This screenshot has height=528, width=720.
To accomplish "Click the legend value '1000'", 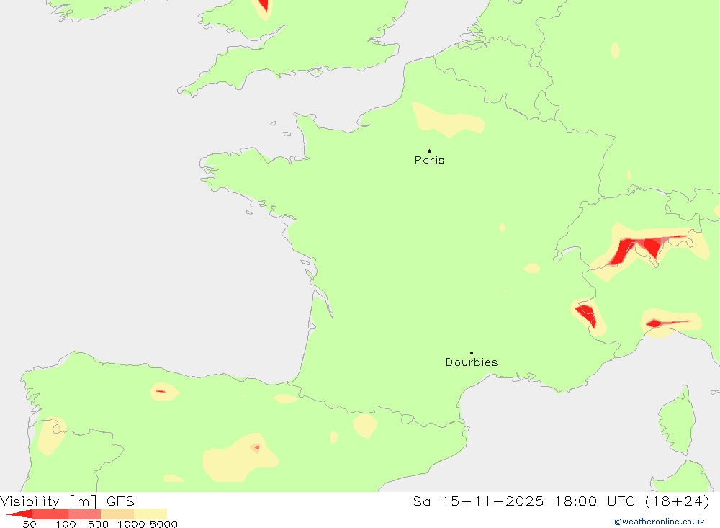I will (131, 524).
